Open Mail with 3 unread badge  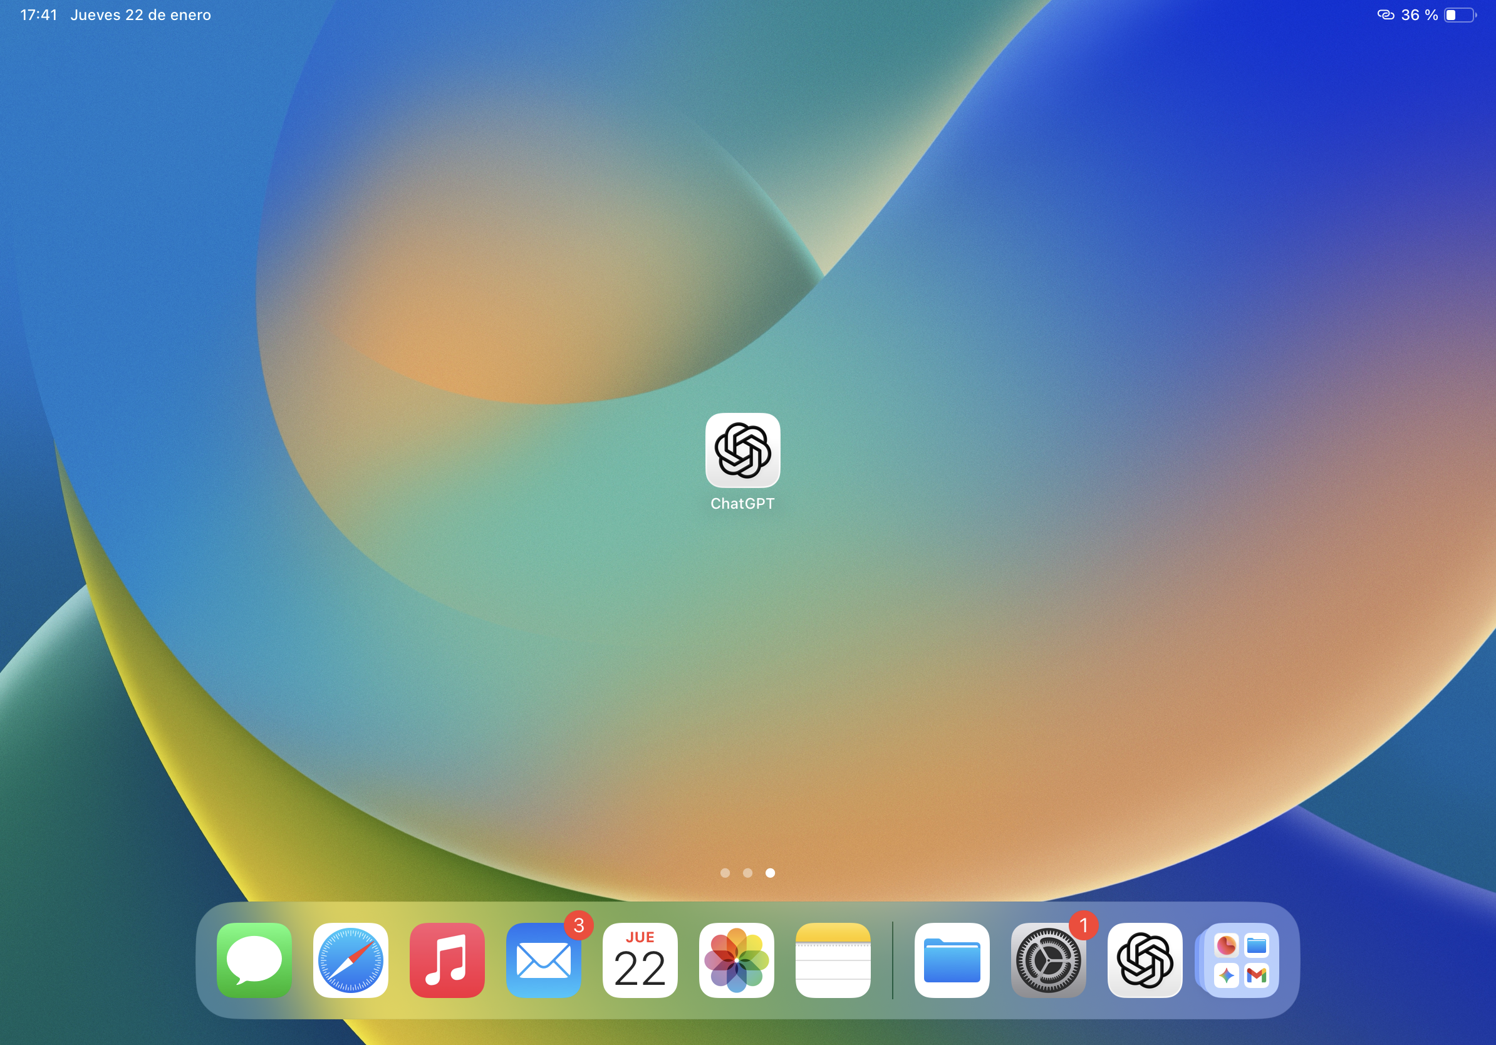pyautogui.click(x=543, y=960)
